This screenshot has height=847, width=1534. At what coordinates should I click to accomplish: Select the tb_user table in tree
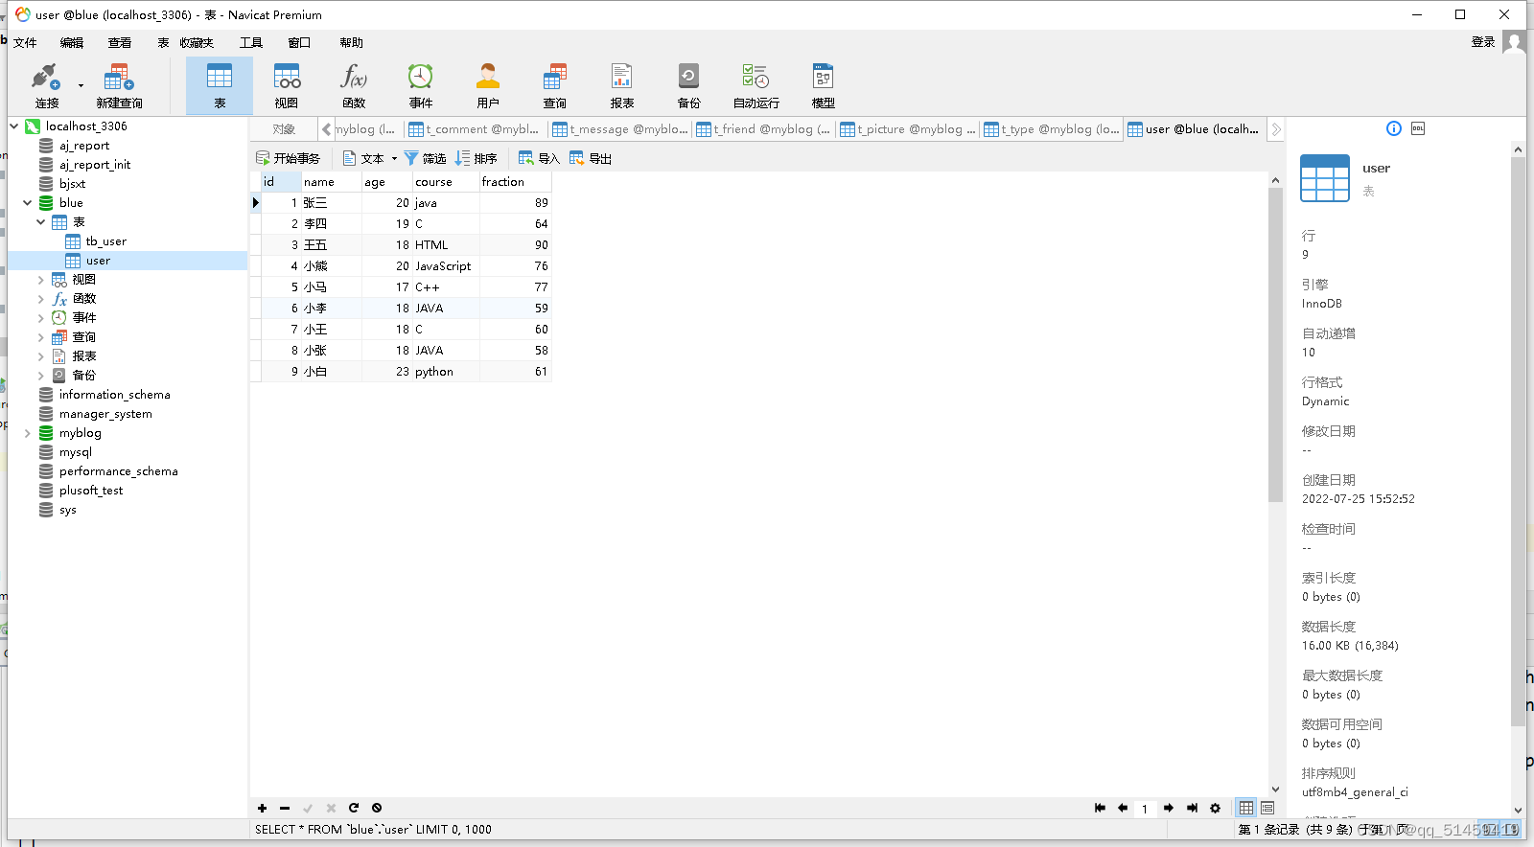pos(105,241)
